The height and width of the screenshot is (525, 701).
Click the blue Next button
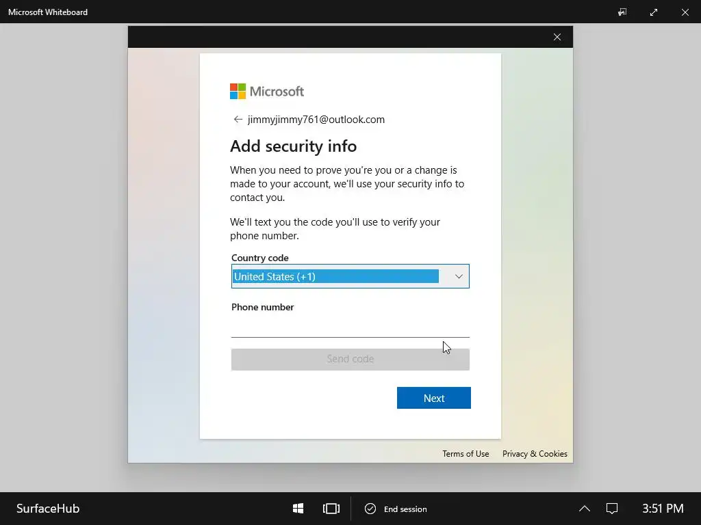(x=433, y=398)
